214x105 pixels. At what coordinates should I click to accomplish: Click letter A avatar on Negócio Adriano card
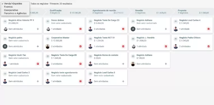click(x=133, y=29)
